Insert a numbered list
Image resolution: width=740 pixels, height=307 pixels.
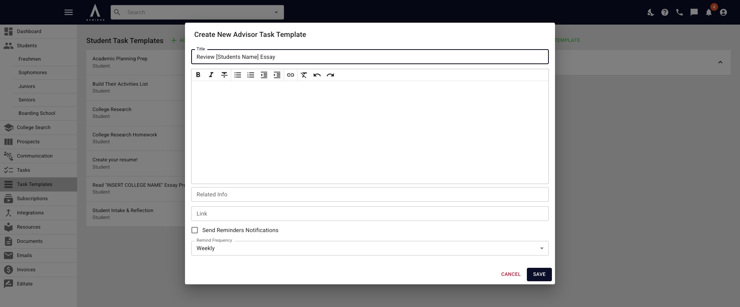pyautogui.click(x=251, y=75)
